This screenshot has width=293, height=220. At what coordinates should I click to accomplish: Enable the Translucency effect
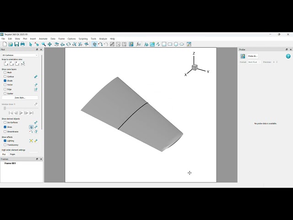pos(5,145)
